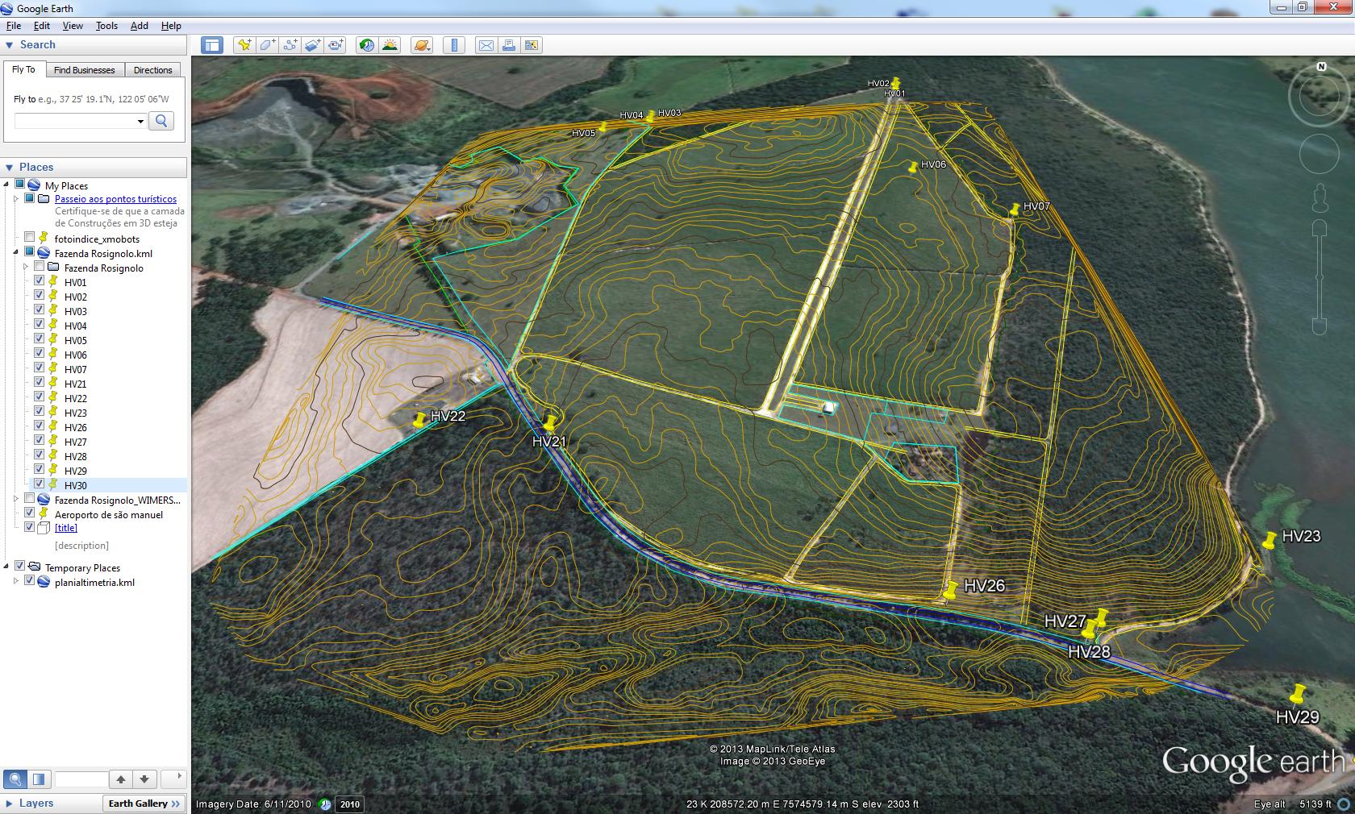Expand Passeio aos pontos turísticos node
Viewport: 1355px width, 814px height.
click(16, 199)
